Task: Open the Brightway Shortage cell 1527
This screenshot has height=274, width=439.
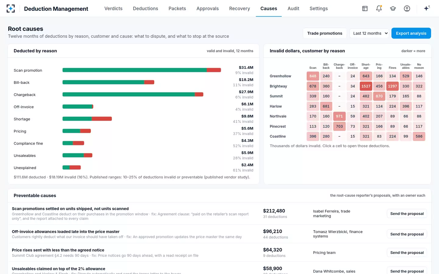Action: 366,86
